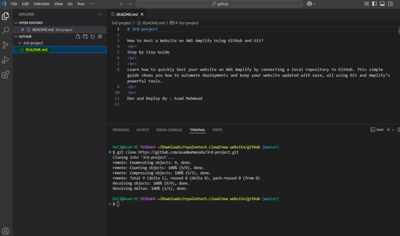Open the Go menu
The image size is (400, 236).
pyautogui.click(x=70, y=4)
